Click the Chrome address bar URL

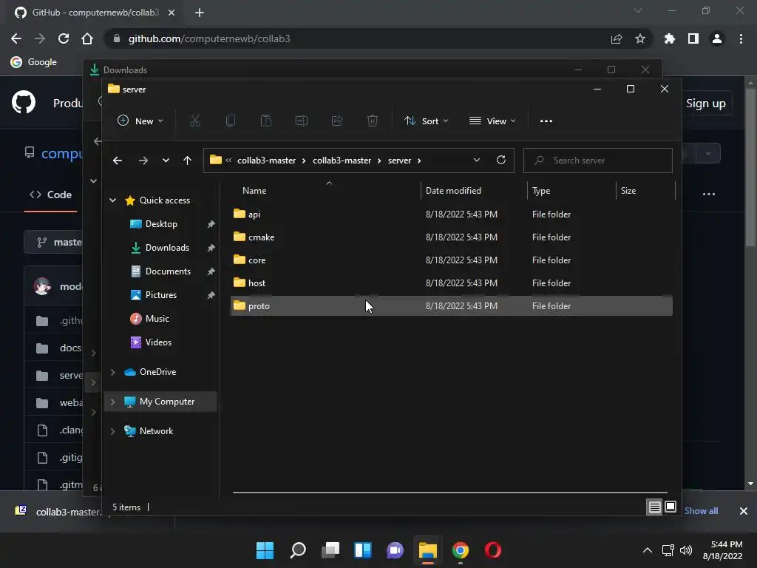point(209,38)
